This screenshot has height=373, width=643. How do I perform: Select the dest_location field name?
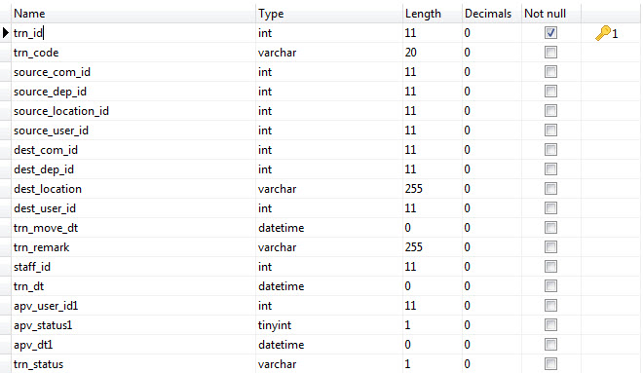[133, 189]
